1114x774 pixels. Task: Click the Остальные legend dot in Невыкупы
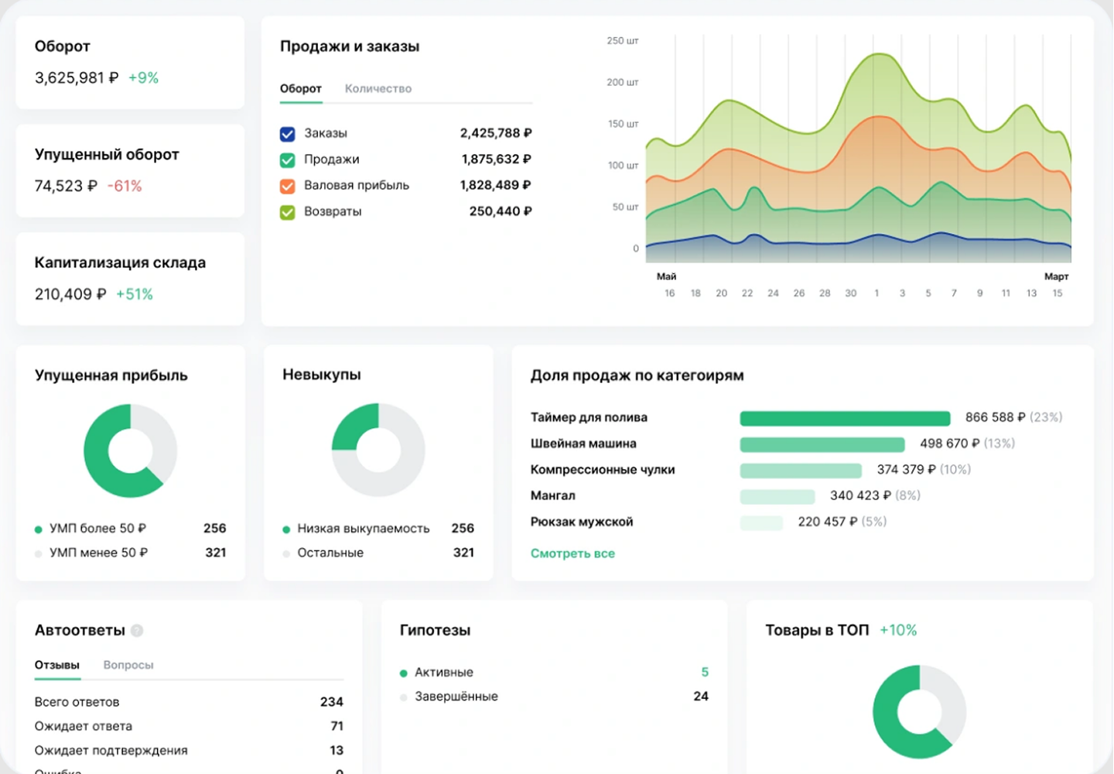point(287,553)
